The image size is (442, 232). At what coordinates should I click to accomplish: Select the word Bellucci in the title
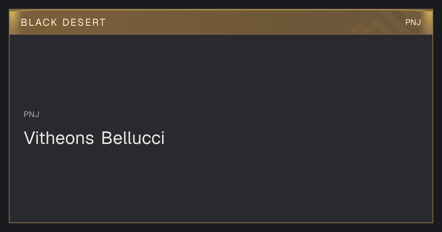[x=133, y=138]
